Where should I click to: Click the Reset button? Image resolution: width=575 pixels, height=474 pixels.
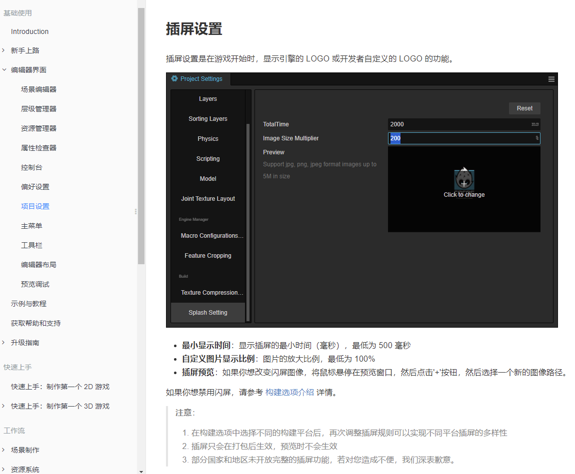point(524,108)
